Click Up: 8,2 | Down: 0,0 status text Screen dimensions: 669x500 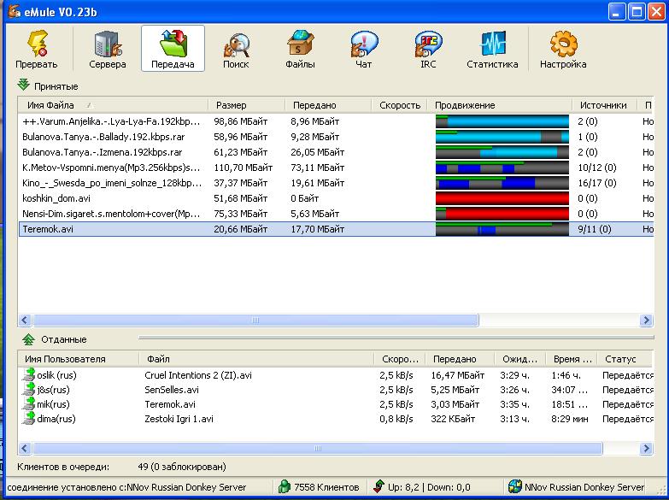(x=429, y=487)
